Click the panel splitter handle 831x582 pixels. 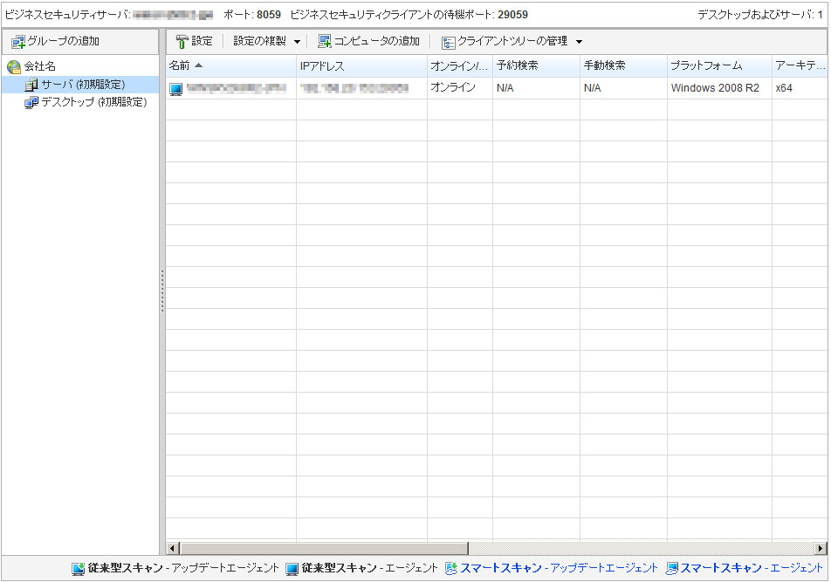(x=161, y=291)
